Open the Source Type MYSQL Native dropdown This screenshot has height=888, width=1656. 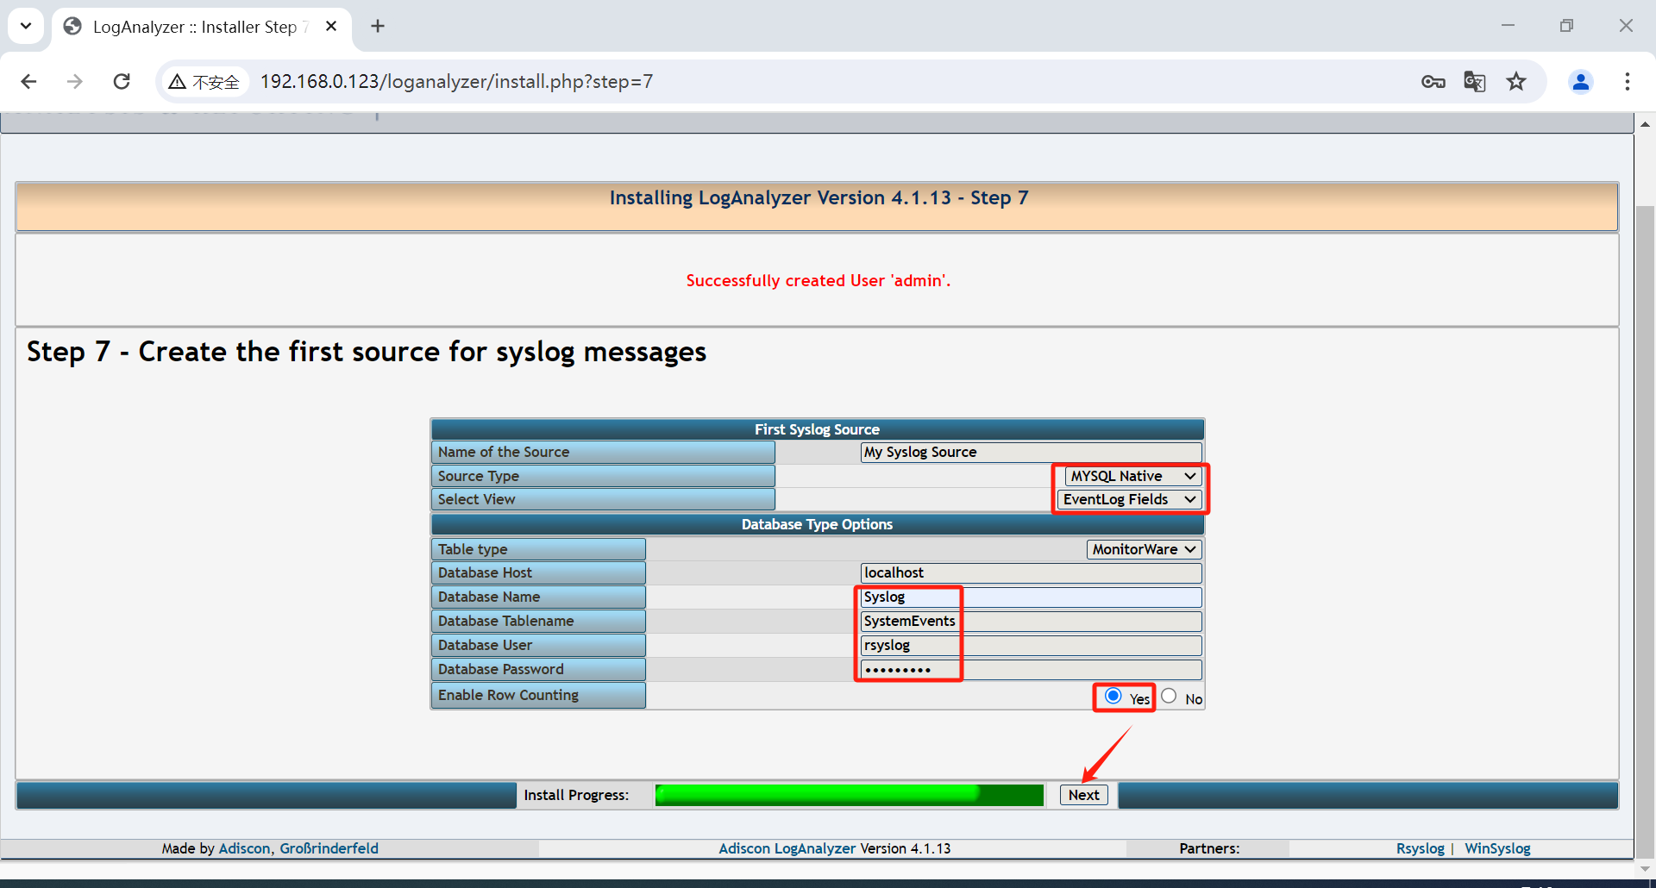tap(1133, 476)
